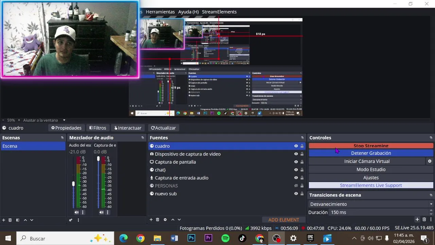Open options menu for Captura de e channel

(x=107, y=212)
